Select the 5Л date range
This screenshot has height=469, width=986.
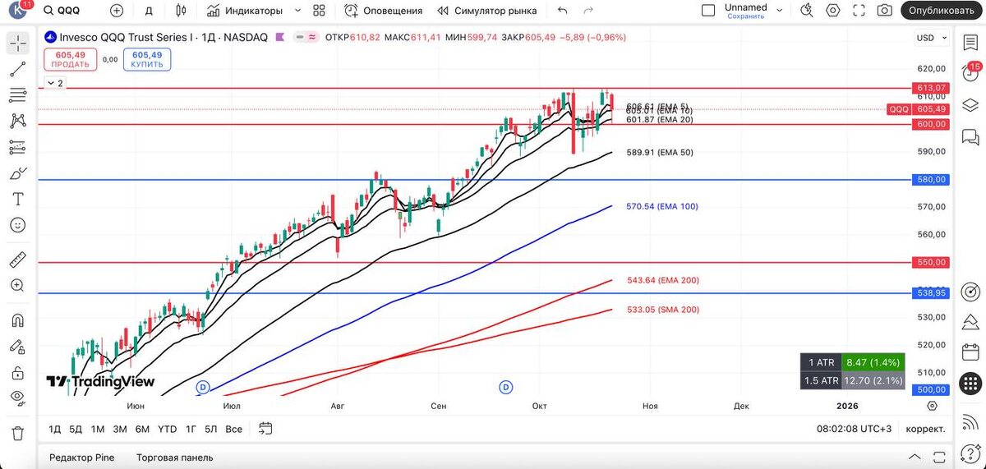click(211, 429)
